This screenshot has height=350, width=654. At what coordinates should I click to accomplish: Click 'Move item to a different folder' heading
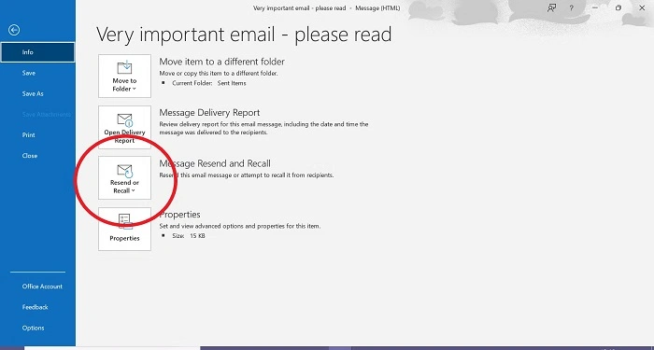click(x=222, y=62)
